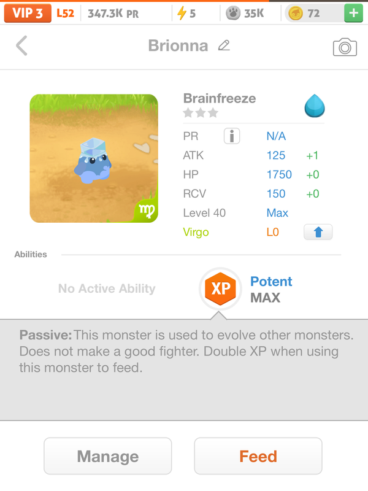This screenshot has width=368, height=491.
Task: Open the VIP 3 badge
Action: point(27,14)
